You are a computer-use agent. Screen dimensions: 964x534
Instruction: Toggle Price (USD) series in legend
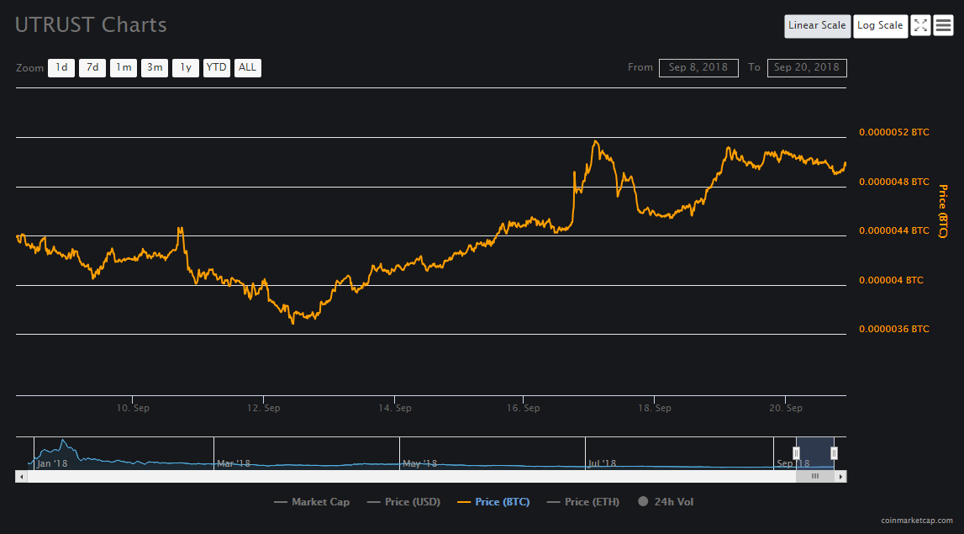(x=403, y=502)
